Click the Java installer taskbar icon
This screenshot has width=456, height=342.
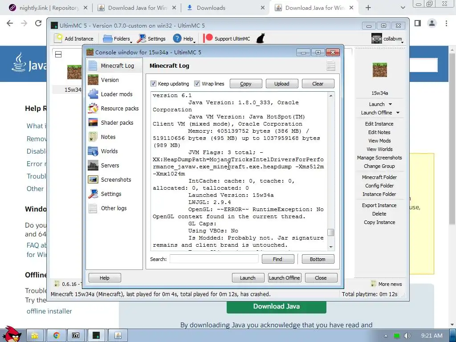click(x=118, y=336)
